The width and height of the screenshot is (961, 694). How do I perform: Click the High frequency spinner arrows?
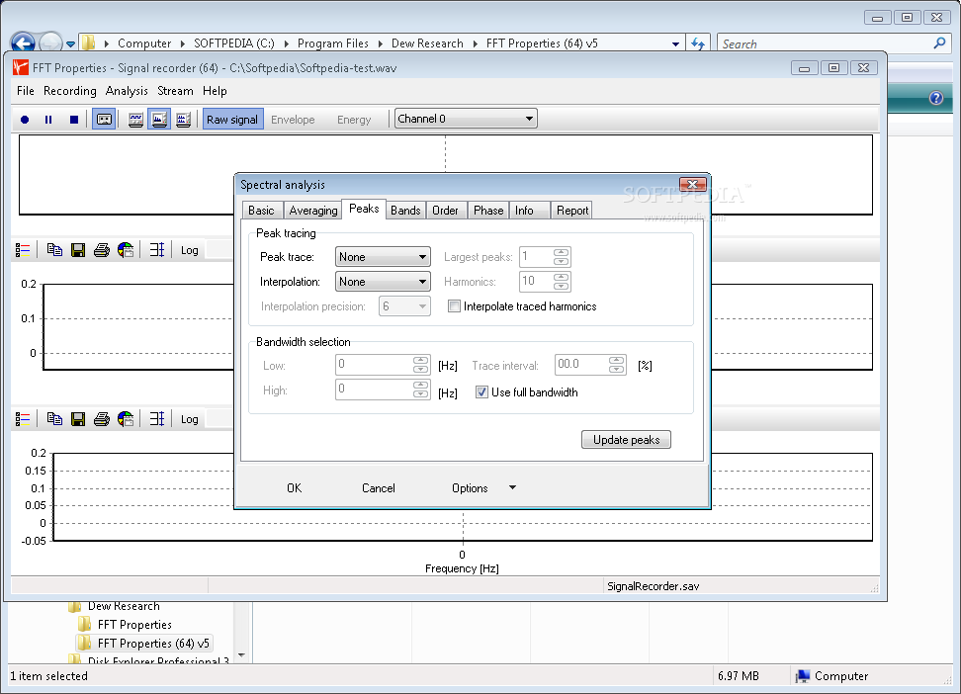[421, 390]
